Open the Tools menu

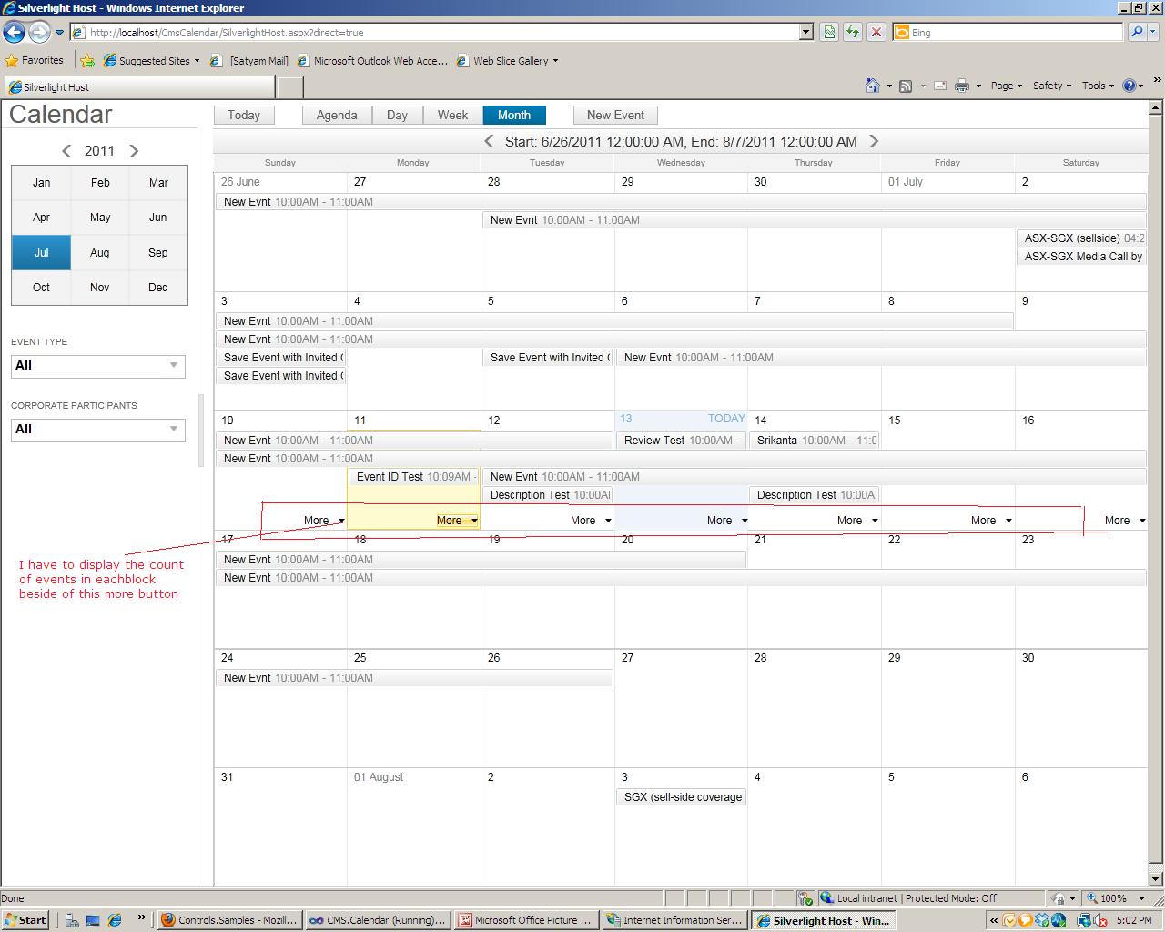[1097, 86]
